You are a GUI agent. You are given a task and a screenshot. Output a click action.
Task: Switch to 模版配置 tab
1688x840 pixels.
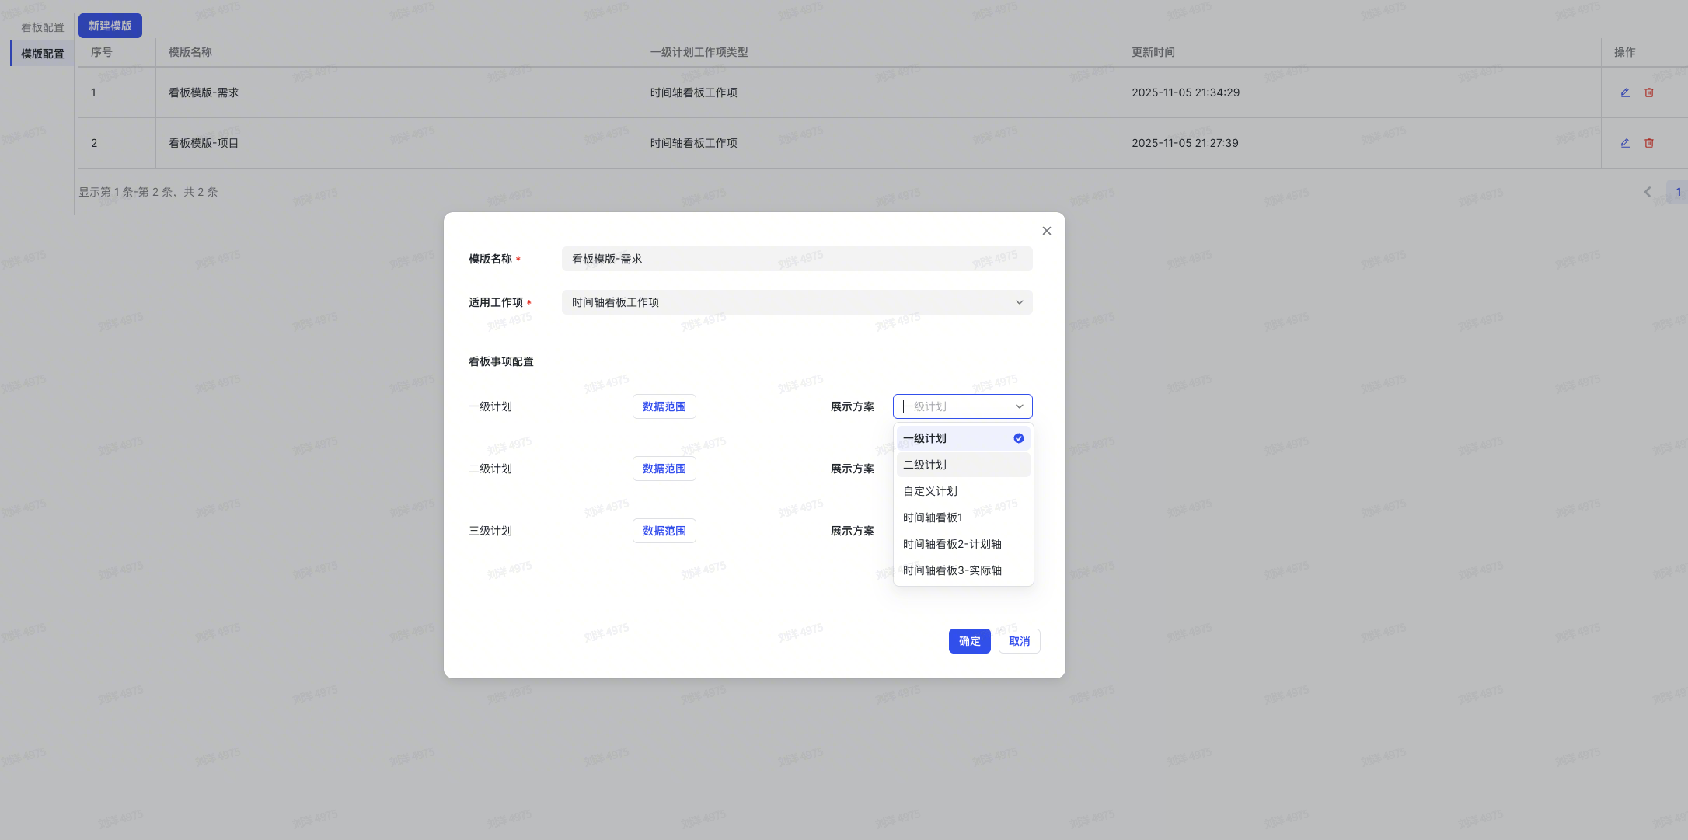pyautogui.click(x=43, y=54)
